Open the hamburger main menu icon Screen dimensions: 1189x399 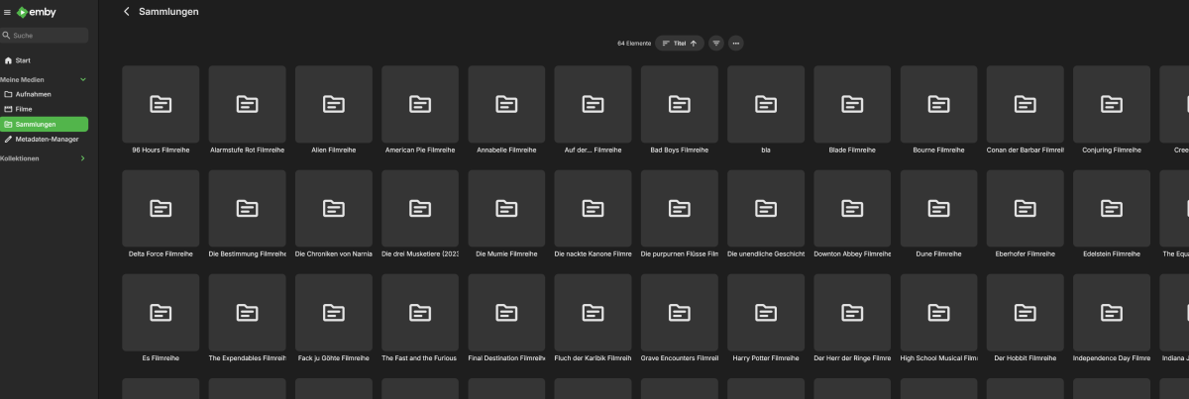pyautogui.click(x=7, y=12)
